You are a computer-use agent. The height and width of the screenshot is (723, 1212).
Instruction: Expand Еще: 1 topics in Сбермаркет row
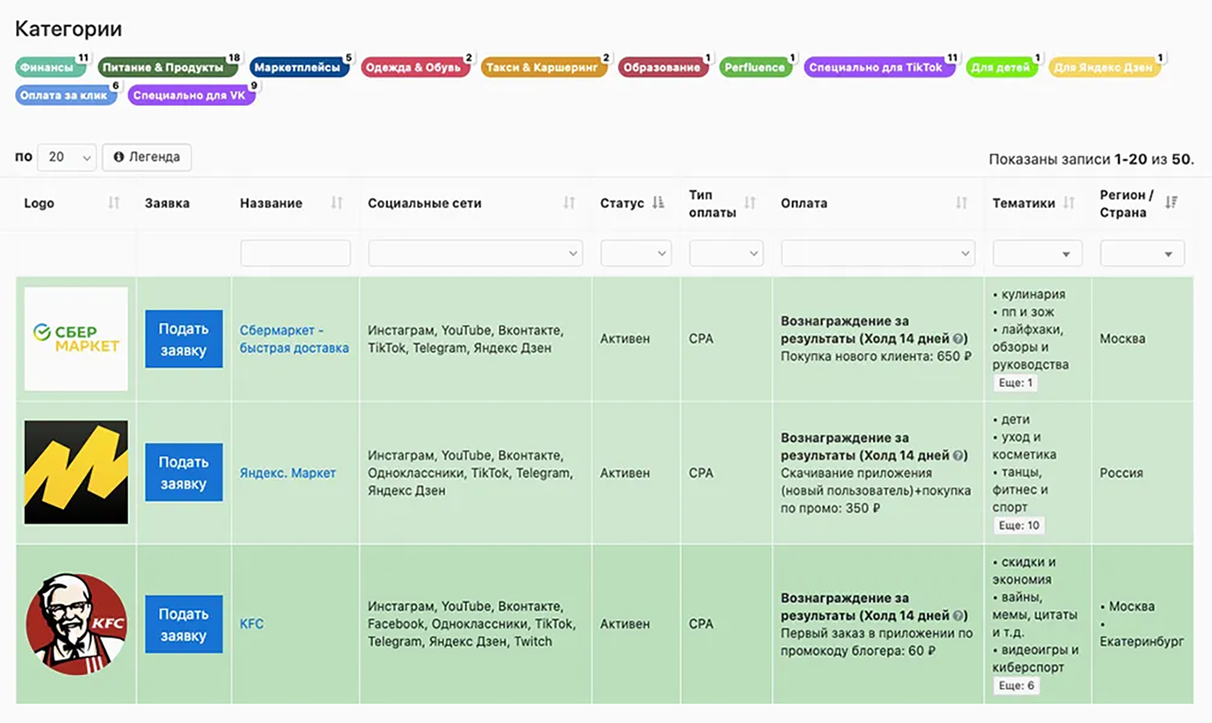coord(1015,383)
